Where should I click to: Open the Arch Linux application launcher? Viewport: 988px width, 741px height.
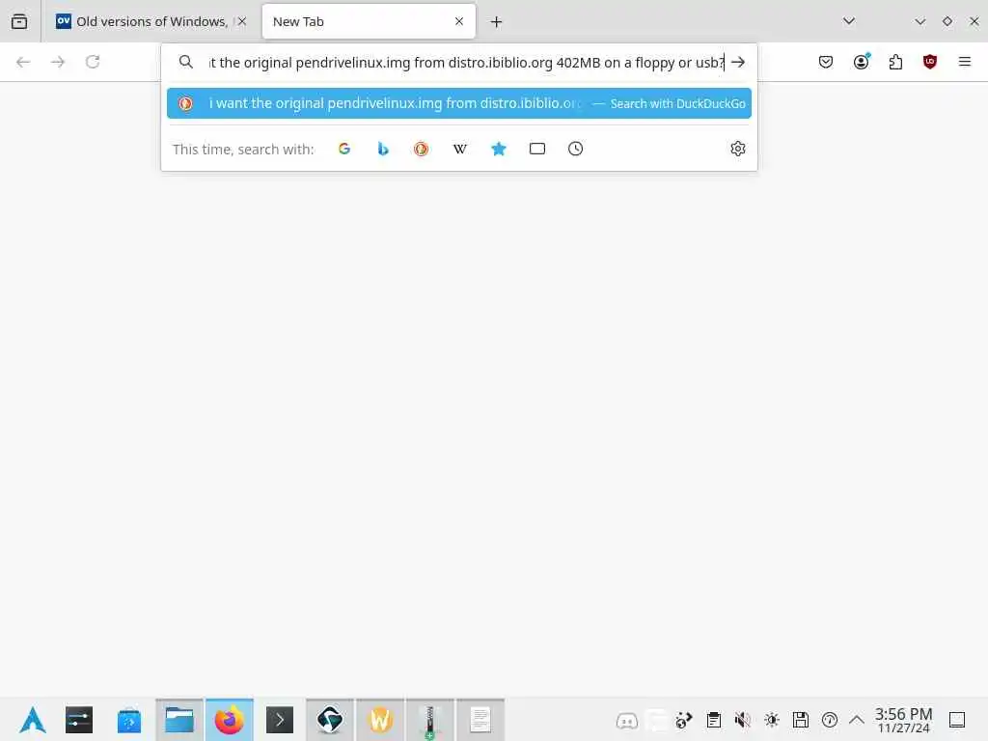[x=32, y=720]
